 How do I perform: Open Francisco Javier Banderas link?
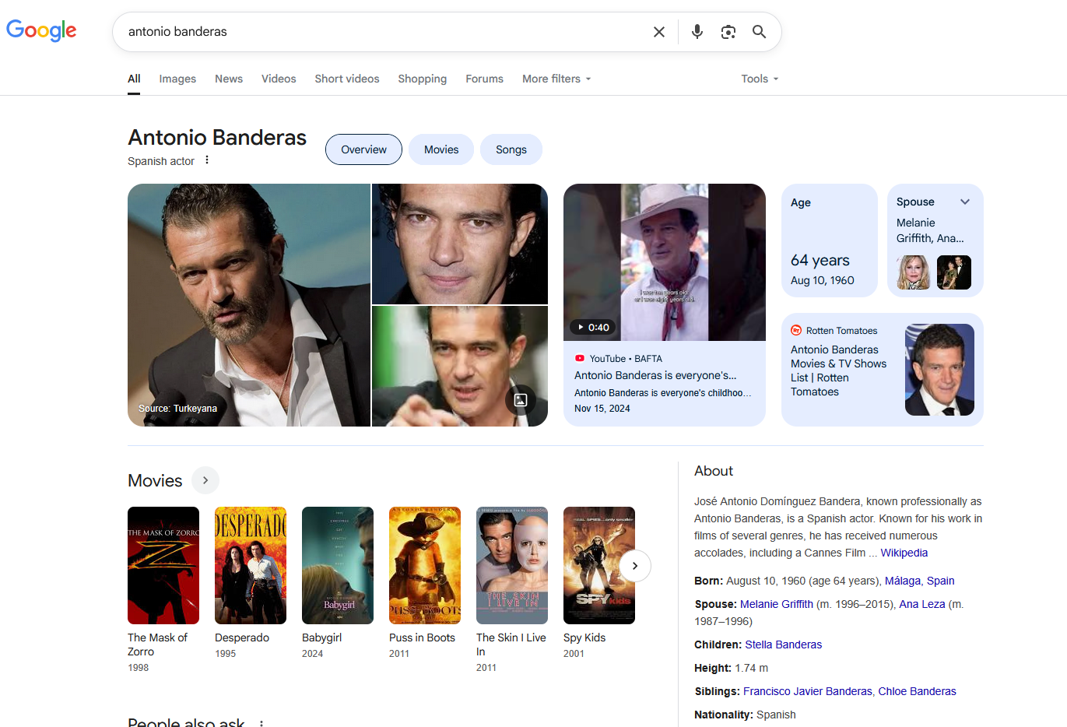(808, 691)
